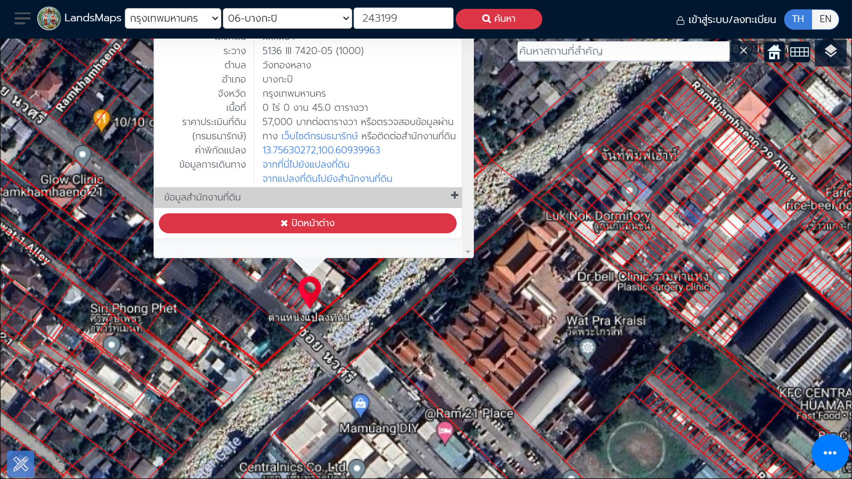Open the measurement ruler tool

tap(20, 464)
